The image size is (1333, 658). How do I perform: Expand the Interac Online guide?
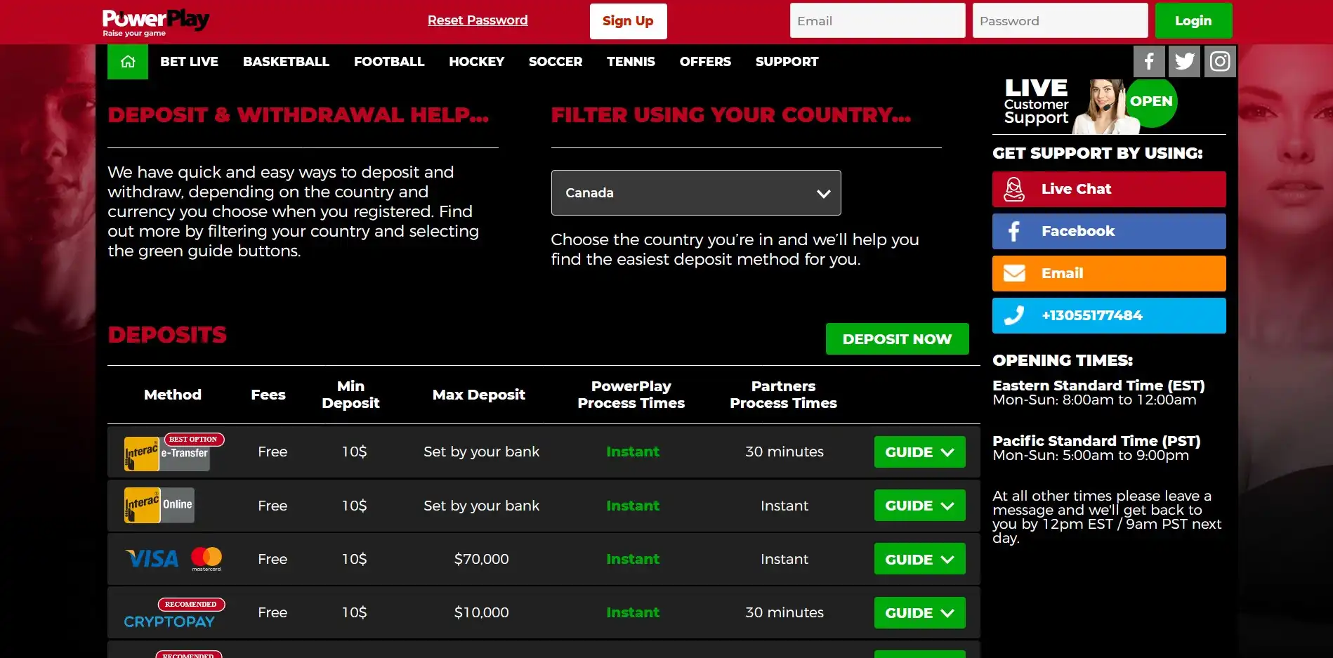(919, 506)
